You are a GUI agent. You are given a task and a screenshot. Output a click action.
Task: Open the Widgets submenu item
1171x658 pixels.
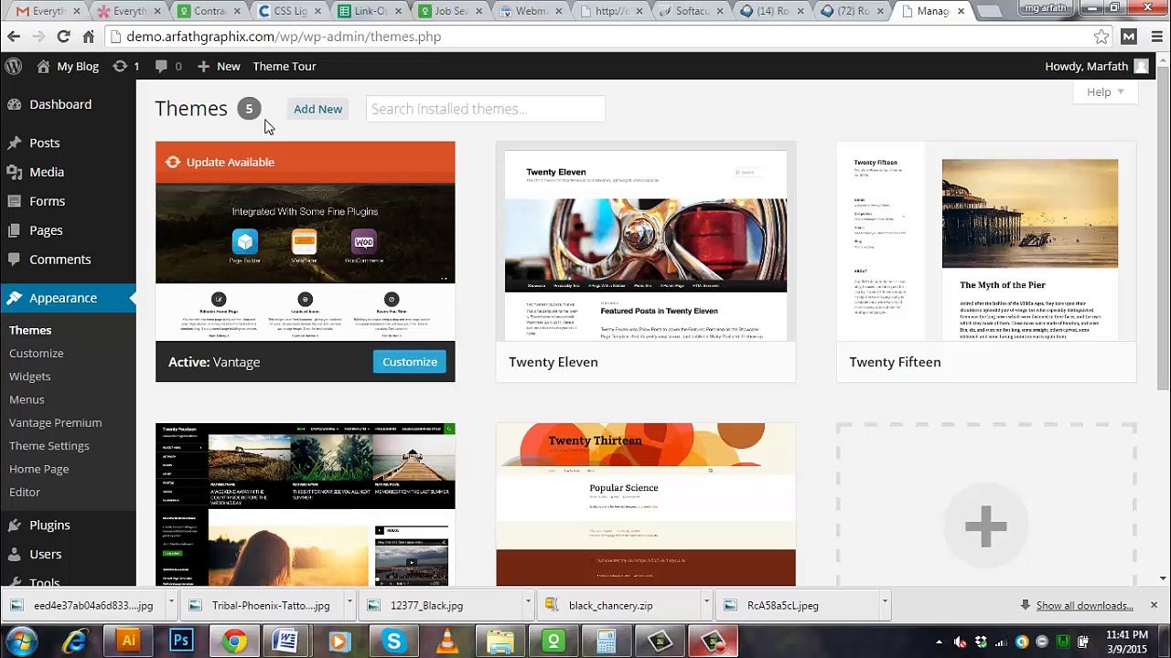tap(30, 376)
